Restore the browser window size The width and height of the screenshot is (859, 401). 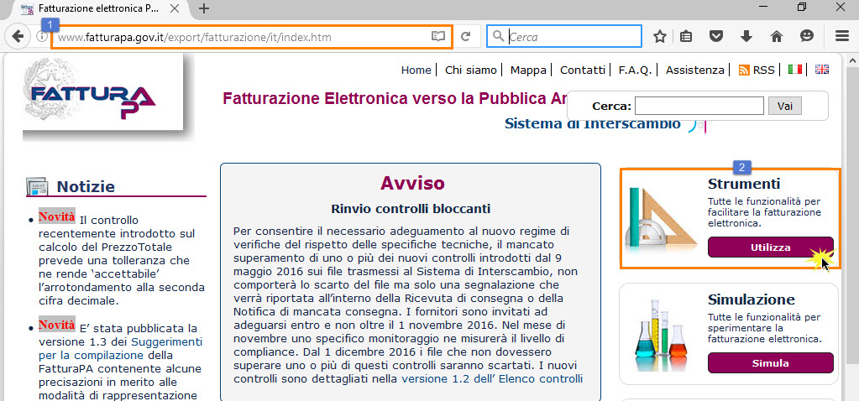tap(801, 7)
